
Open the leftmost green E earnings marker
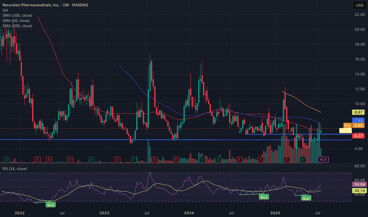pos(7,160)
